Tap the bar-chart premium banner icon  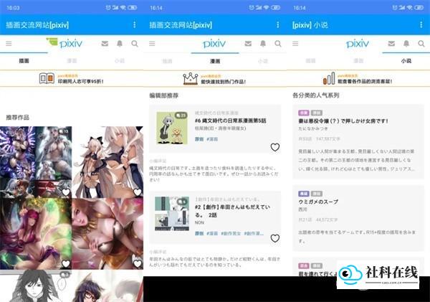pos(329,79)
